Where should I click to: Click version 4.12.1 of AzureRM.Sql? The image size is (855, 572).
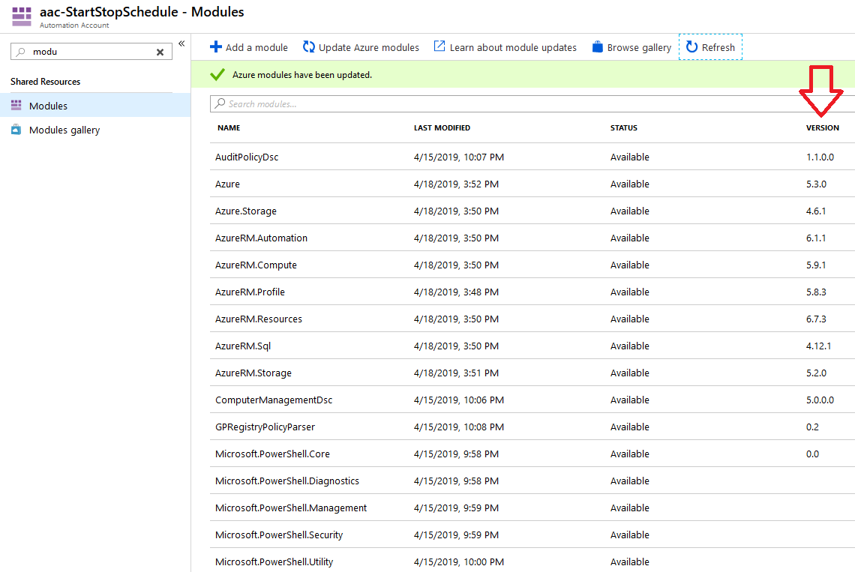(818, 346)
